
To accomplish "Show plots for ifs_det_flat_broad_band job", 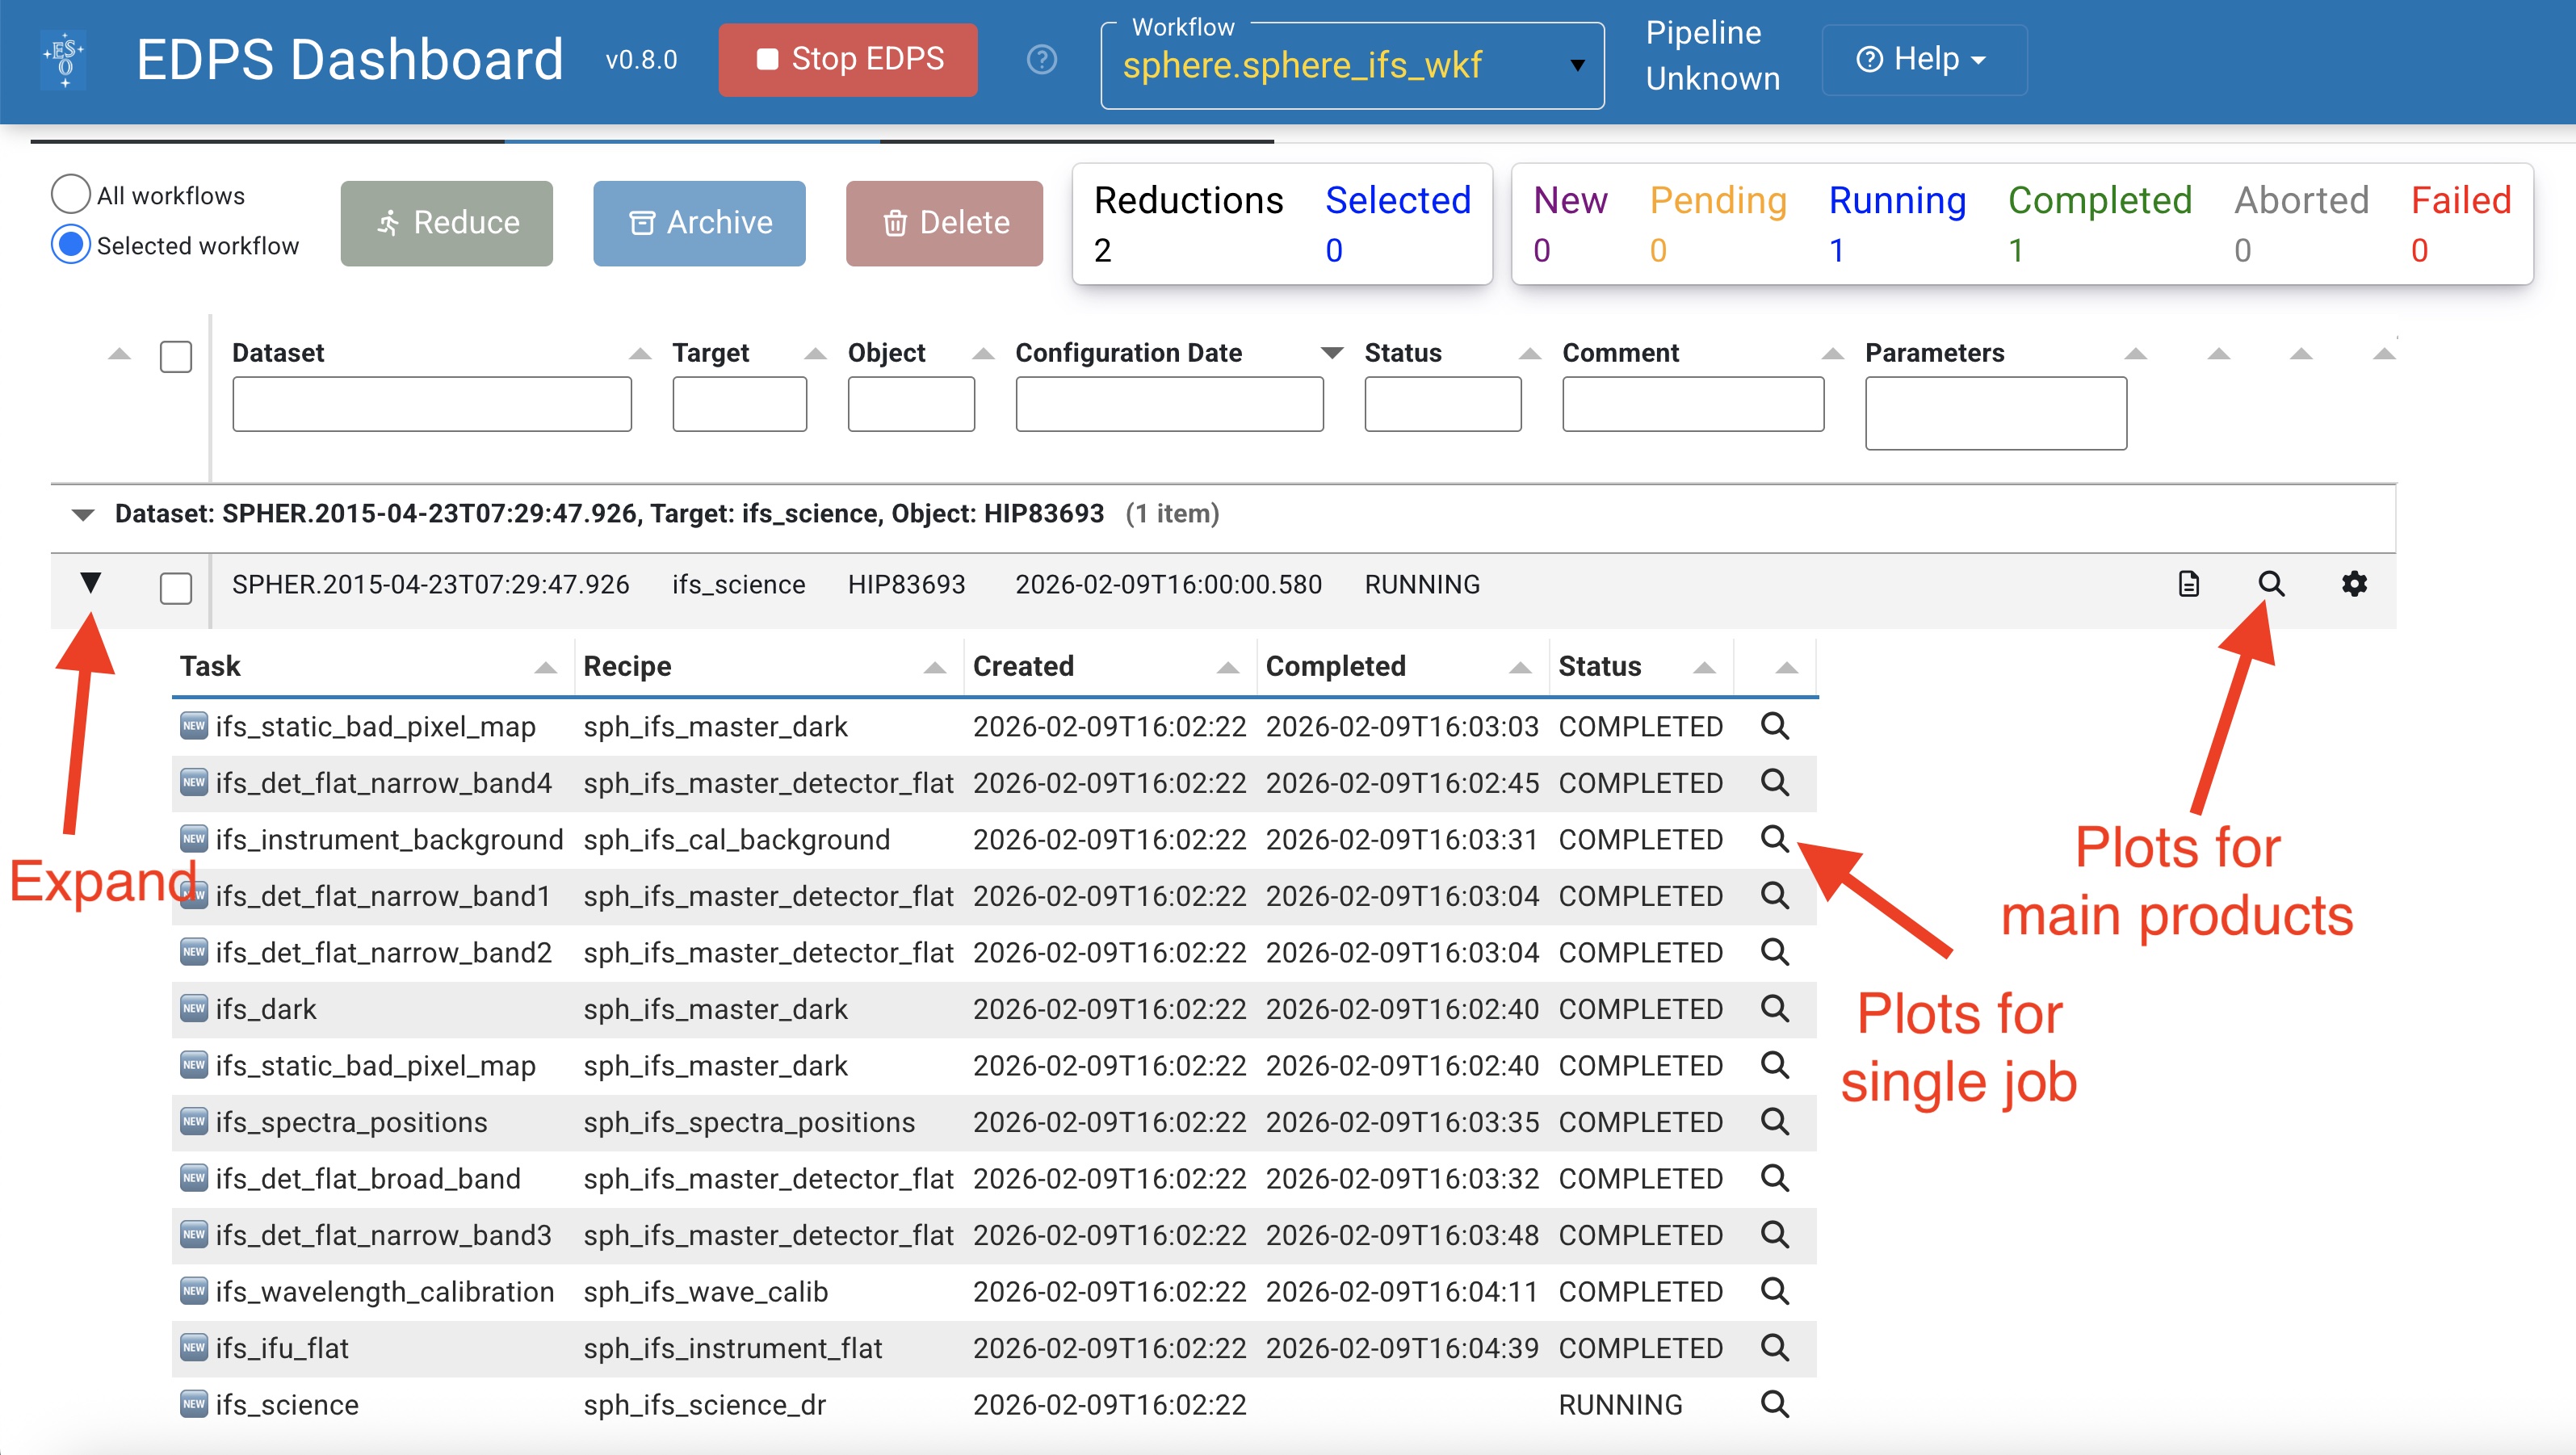I will 1775,1178.
